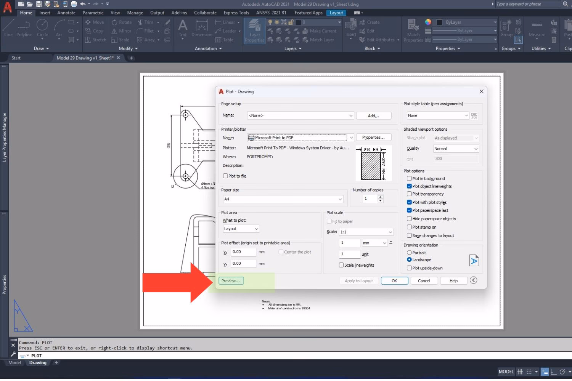
Task: Click Cancel in Plot dialog
Action: [424, 281]
